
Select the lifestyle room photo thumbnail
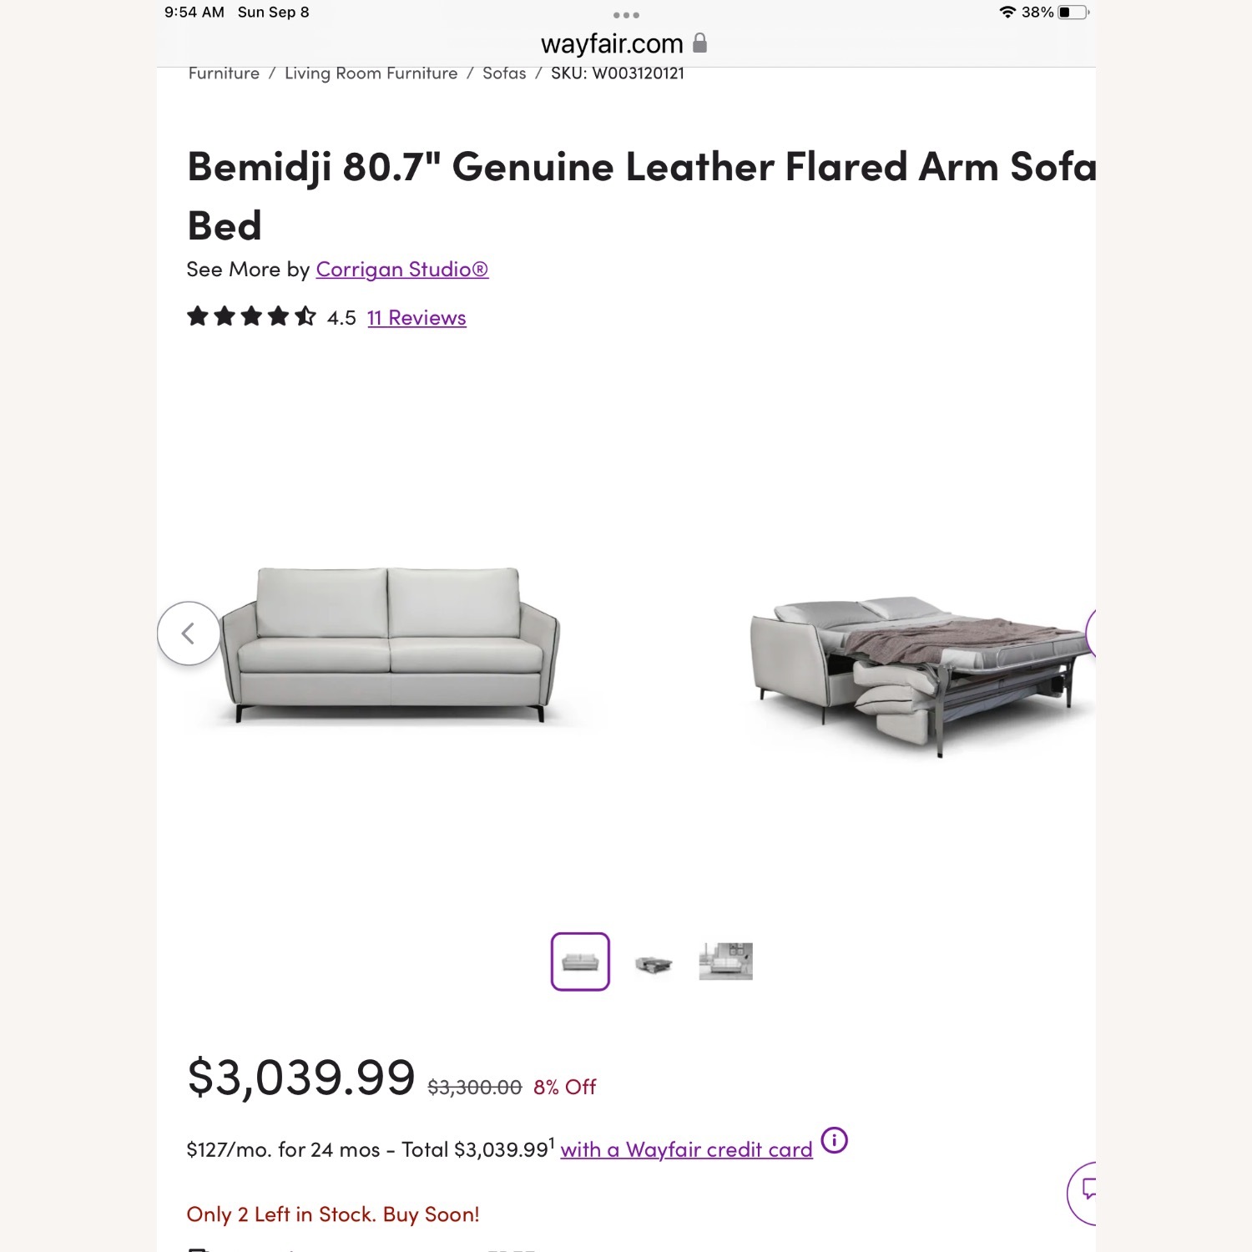click(724, 961)
